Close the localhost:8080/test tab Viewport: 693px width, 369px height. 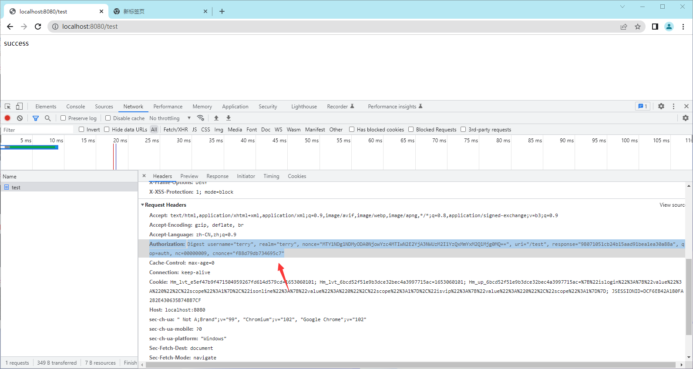pyautogui.click(x=101, y=11)
